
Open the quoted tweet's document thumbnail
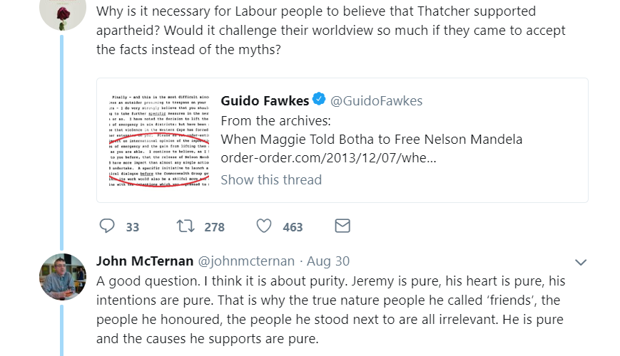coord(158,140)
